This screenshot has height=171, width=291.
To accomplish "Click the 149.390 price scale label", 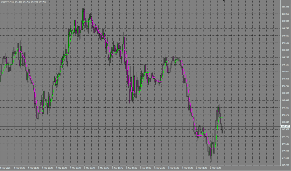I will 285,50.
